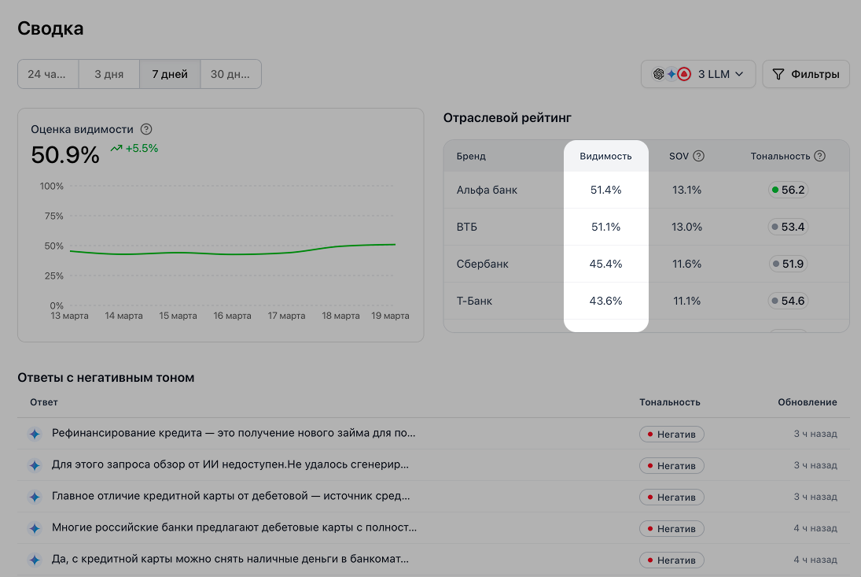Viewport: 861px width, 577px height.
Task: Click Негатив tag on Рефинансирование кредита row
Action: pos(672,434)
